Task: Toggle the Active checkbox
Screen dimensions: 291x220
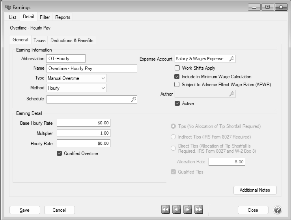Action: pyautogui.click(x=177, y=104)
